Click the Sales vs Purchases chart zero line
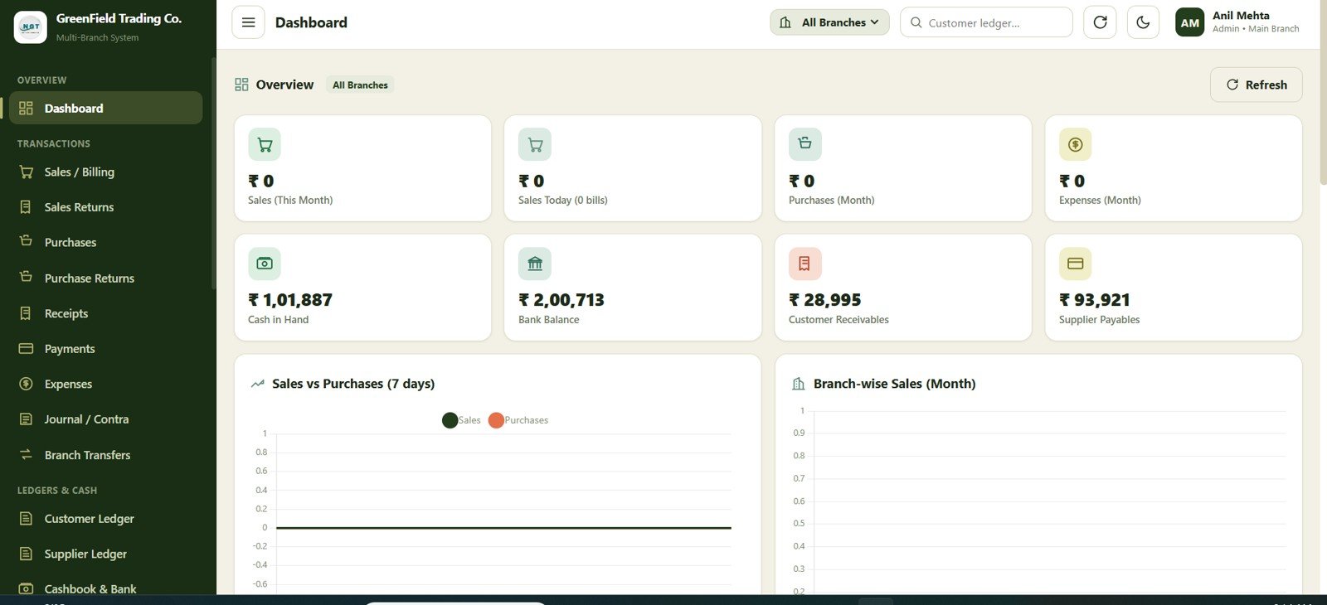The height and width of the screenshot is (605, 1327). point(503,528)
